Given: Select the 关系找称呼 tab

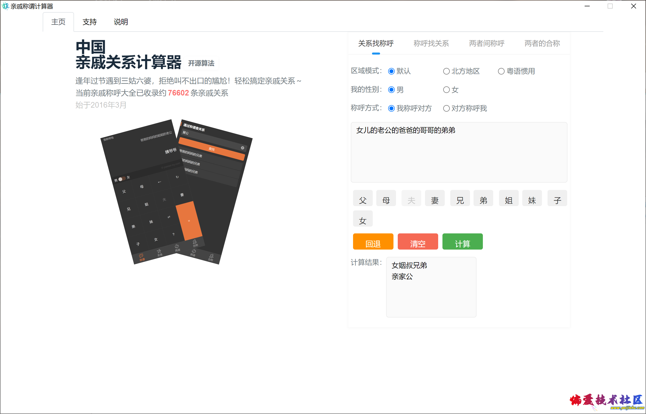Looking at the screenshot, I should 376,43.
